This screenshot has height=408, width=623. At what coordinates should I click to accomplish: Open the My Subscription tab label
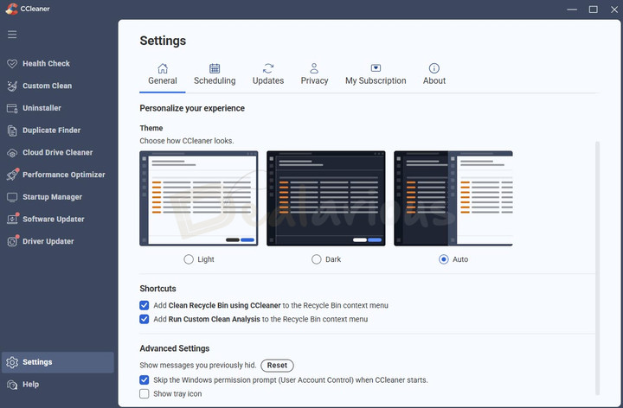(x=376, y=80)
